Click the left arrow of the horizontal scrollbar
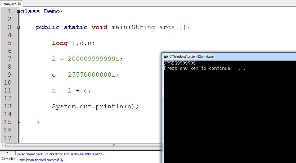The height and width of the screenshot is (163, 296). coord(2,145)
